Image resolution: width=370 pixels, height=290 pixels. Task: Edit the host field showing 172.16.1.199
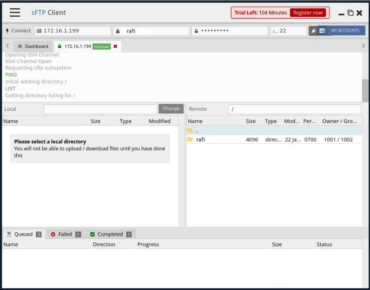(73, 31)
